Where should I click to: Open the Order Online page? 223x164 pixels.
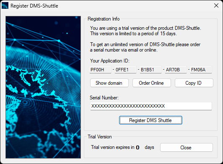(x=152, y=83)
